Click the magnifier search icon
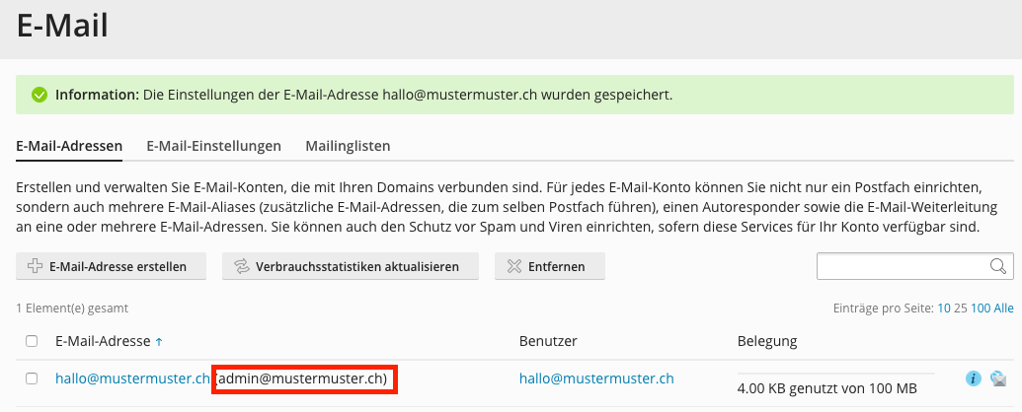Screen dimensions: 1022x412 pos(997,266)
